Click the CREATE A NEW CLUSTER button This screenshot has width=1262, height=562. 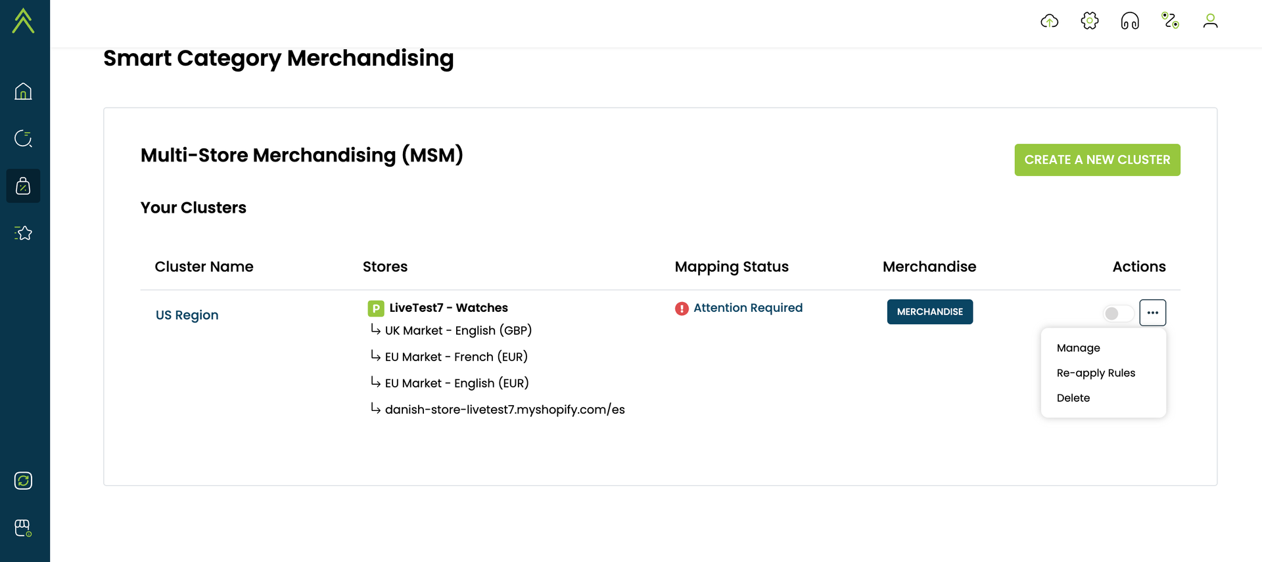[1097, 160]
